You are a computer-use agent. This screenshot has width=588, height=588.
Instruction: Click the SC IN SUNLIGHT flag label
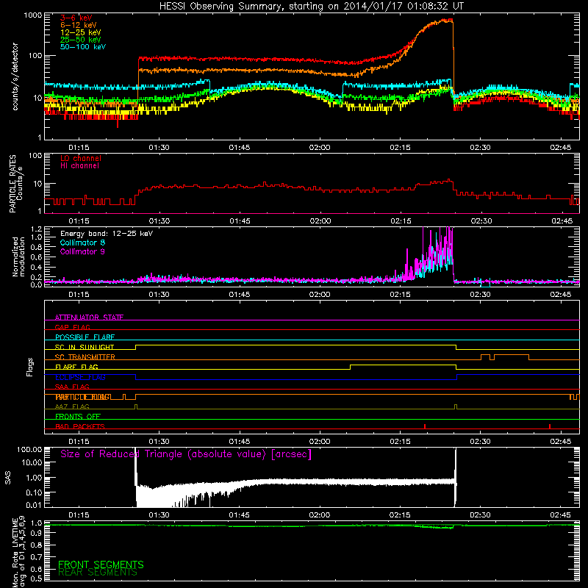[x=85, y=347]
